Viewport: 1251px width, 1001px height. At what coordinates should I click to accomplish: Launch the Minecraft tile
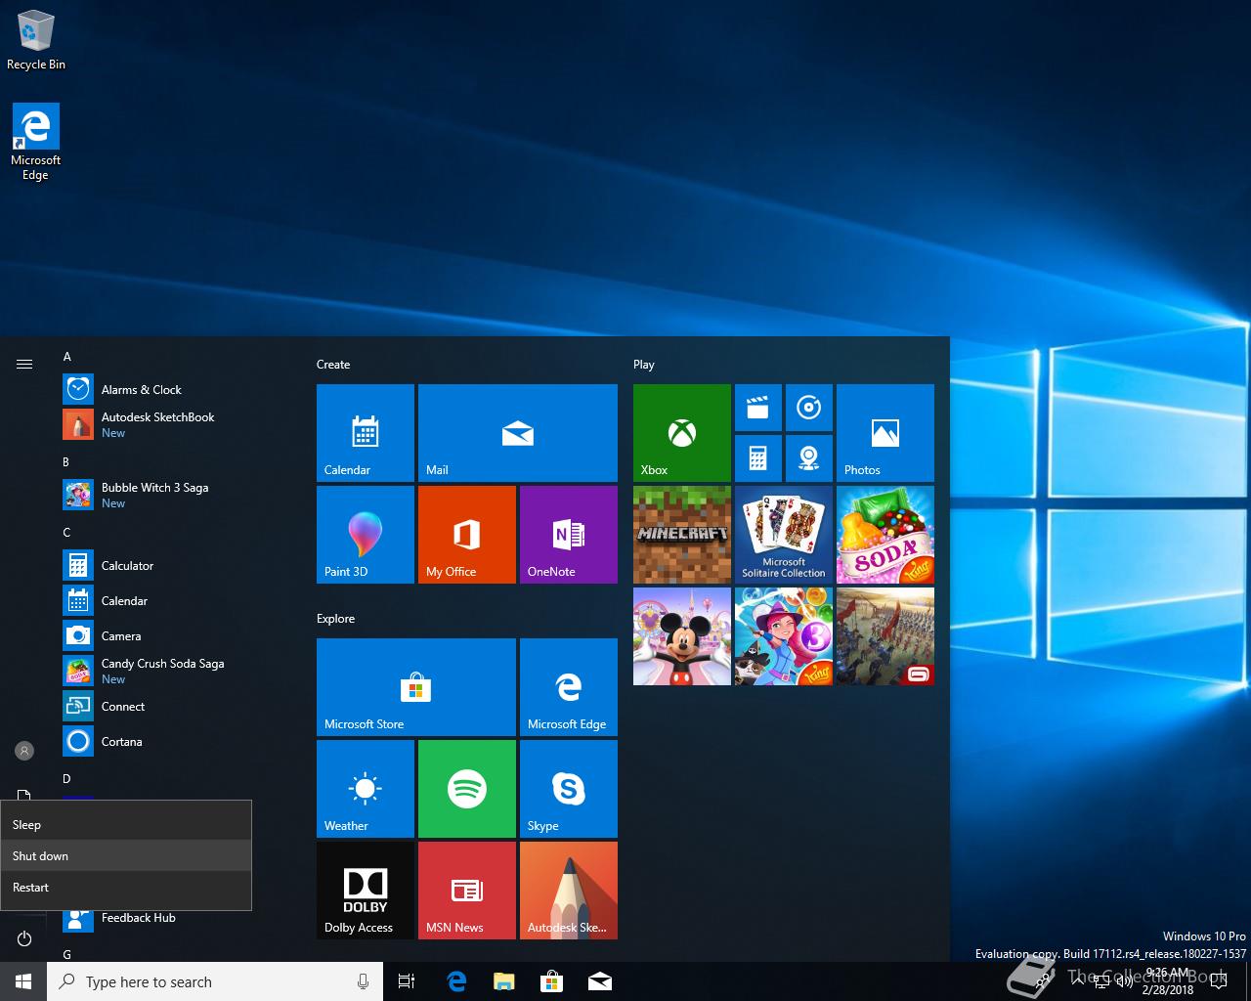pyautogui.click(x=682, y=535)
